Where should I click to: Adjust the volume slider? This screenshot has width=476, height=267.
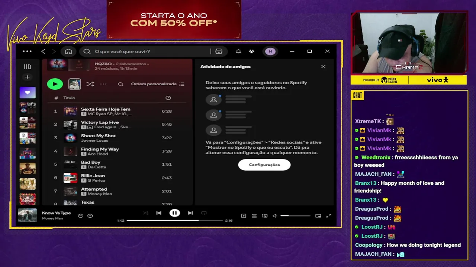click(295, 216)
